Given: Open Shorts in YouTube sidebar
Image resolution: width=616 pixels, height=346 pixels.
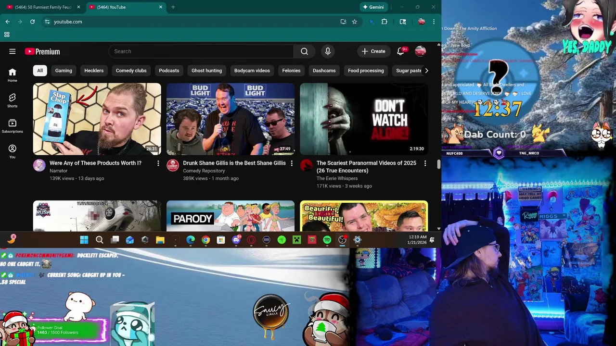Looking at the screenshot, I should point(13,100).
